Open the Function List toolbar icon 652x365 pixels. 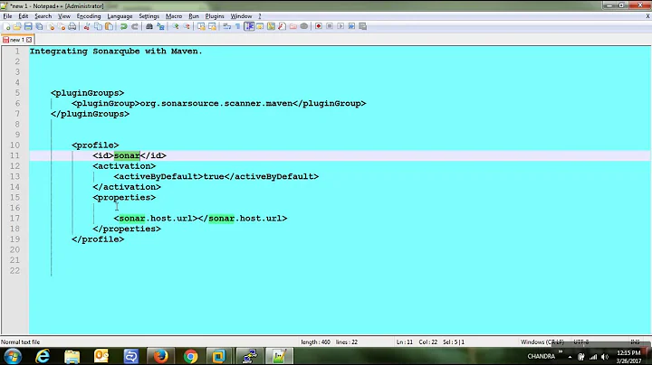pos(282,26)
